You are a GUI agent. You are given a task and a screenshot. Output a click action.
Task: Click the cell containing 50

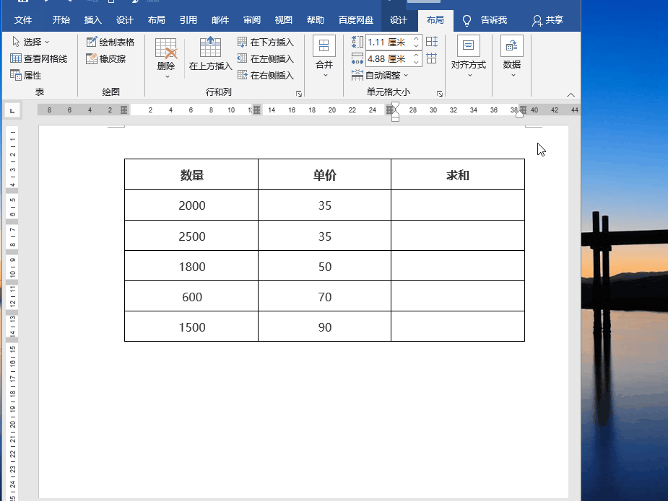(x=325, y=266)
